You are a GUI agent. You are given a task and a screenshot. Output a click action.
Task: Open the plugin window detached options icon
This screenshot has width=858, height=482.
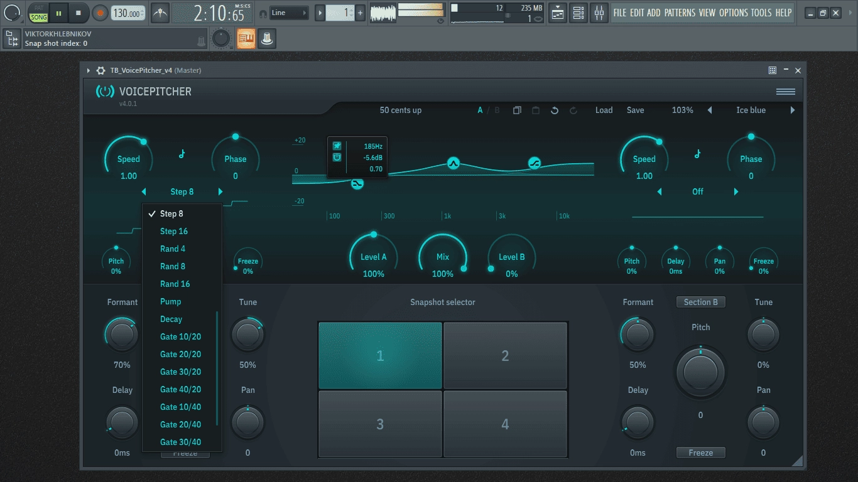click(x=773, y=70)
